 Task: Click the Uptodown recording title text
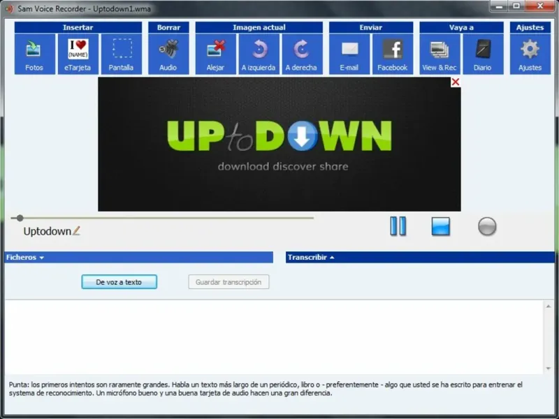coord(48,231)
